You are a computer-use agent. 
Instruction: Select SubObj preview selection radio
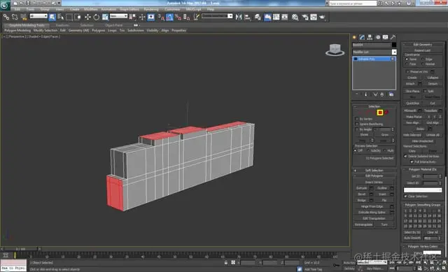pos(367,150)
